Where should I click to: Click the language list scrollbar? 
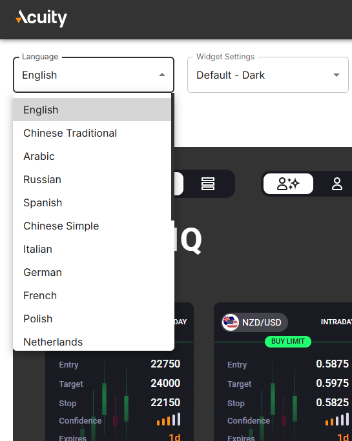coord(172,157)
